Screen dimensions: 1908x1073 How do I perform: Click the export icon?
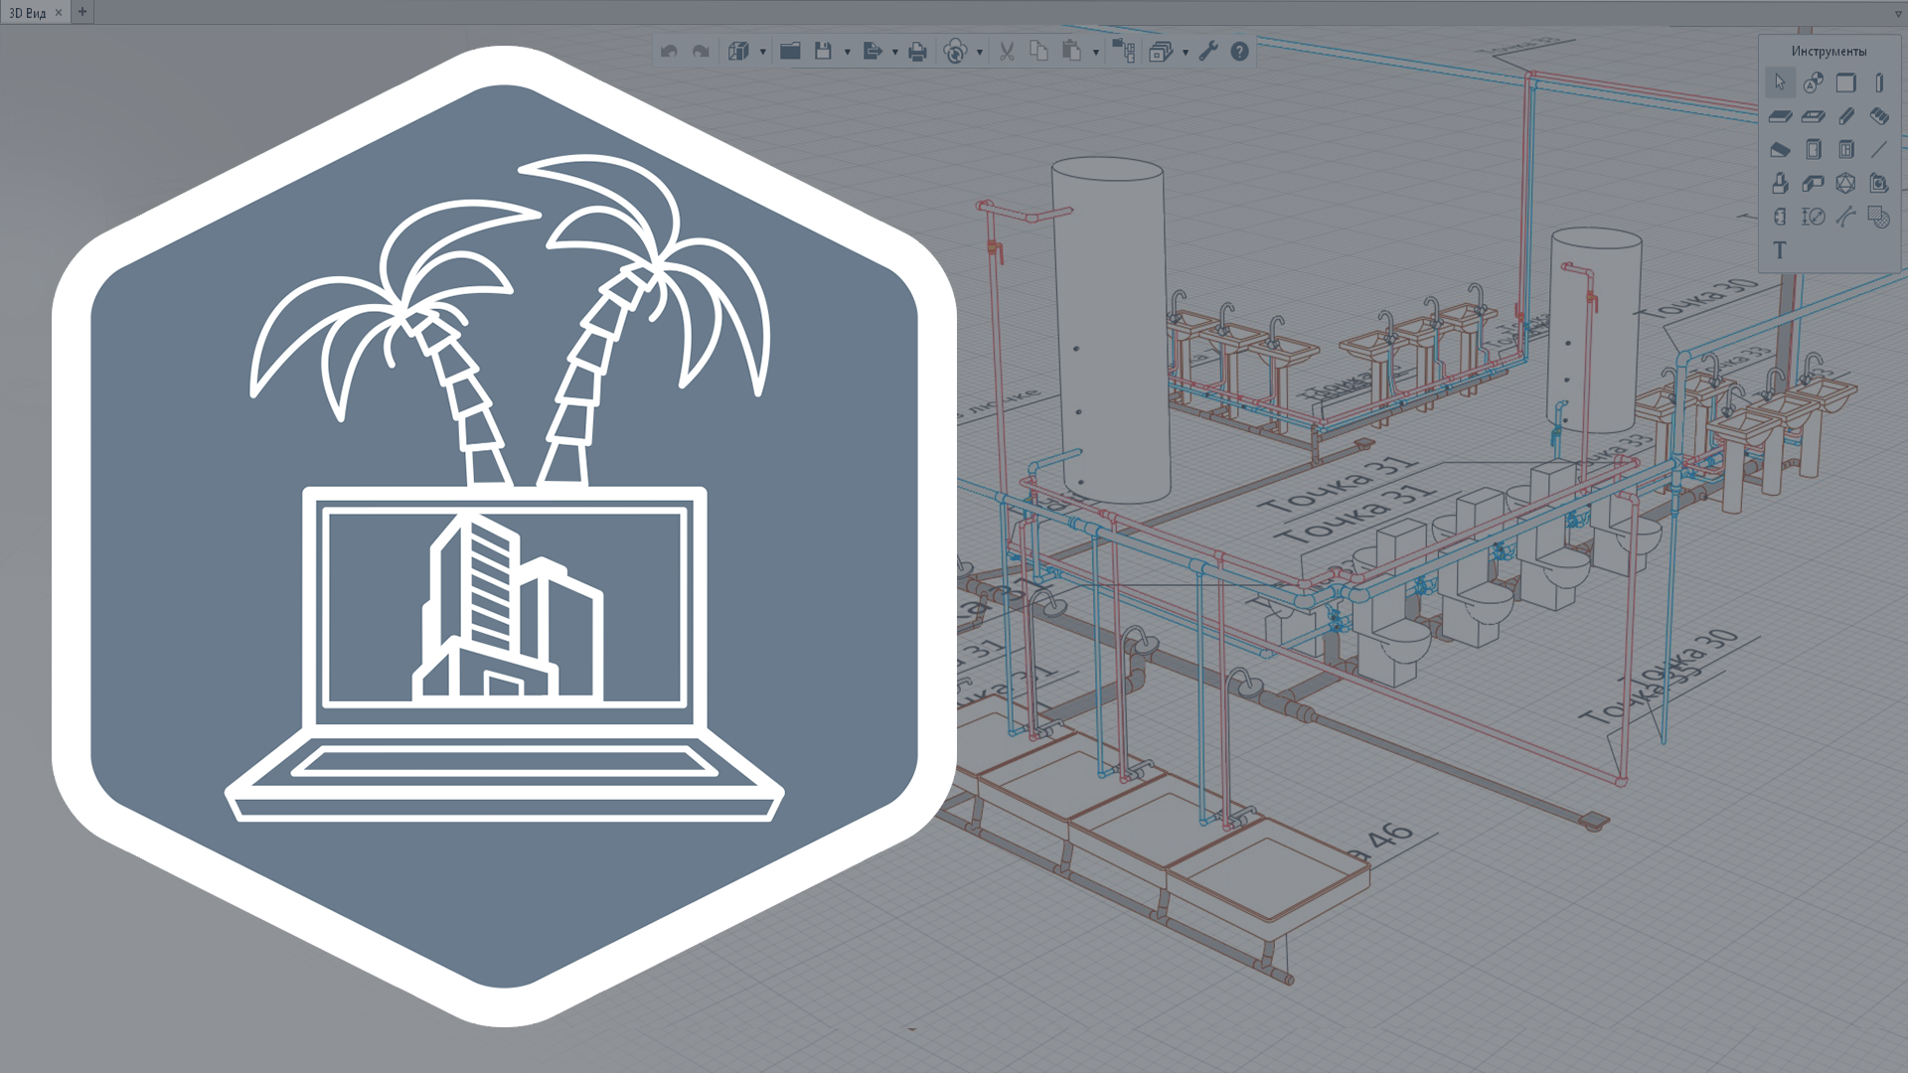pos(873,52)
